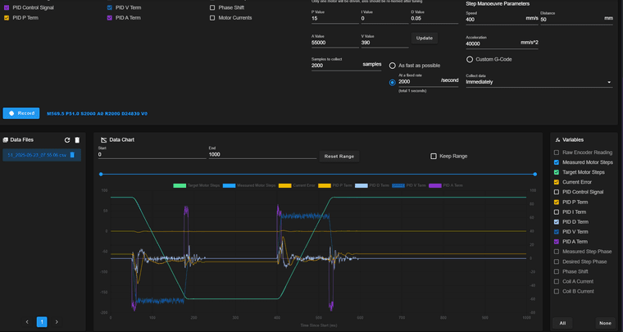Viewport: 623px width, 332px height.
Task: Click None to deselect all variables
Action: [605, 323]
